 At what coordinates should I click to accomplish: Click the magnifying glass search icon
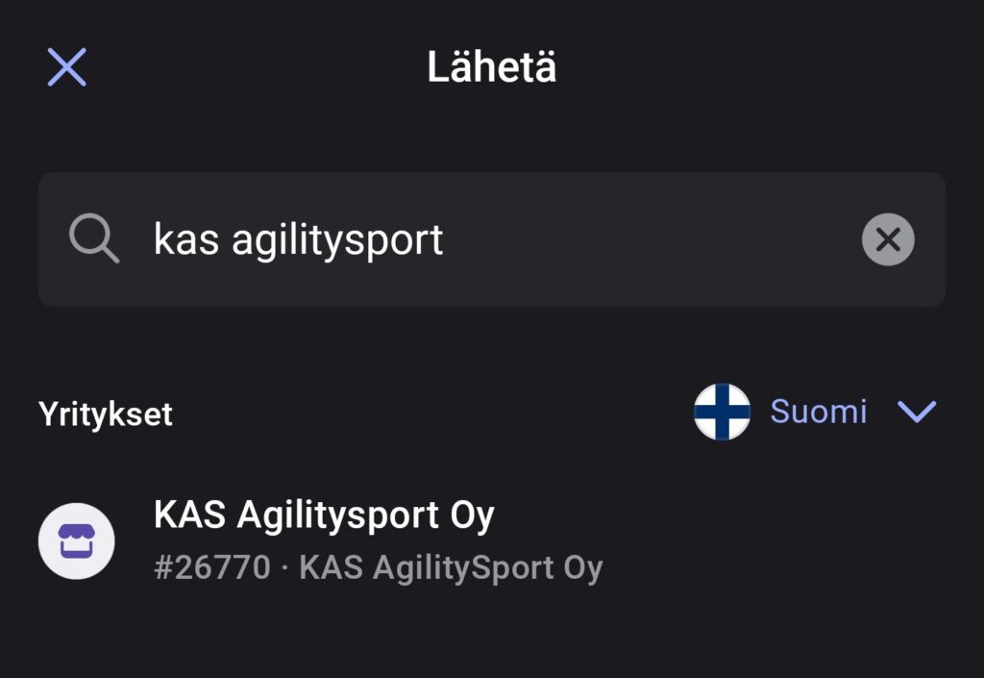(94, 239)
